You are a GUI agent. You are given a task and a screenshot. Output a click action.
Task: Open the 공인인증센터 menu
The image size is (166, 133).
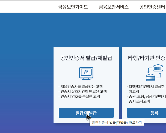pyautogui.click(x=153, y=7)
